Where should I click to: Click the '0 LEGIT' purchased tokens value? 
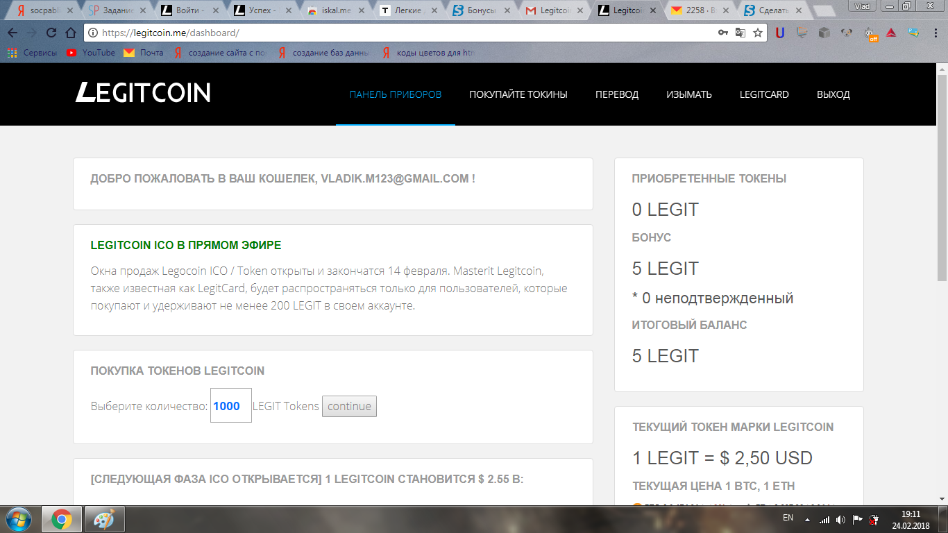coord(666,210)
